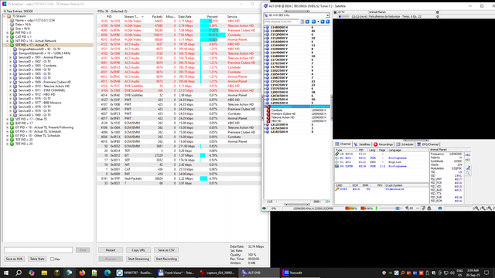Screen dimensions: 495x278
Task: Open the satellite selector dropdown in ALT-DVB
Action: tap(327, 15)
